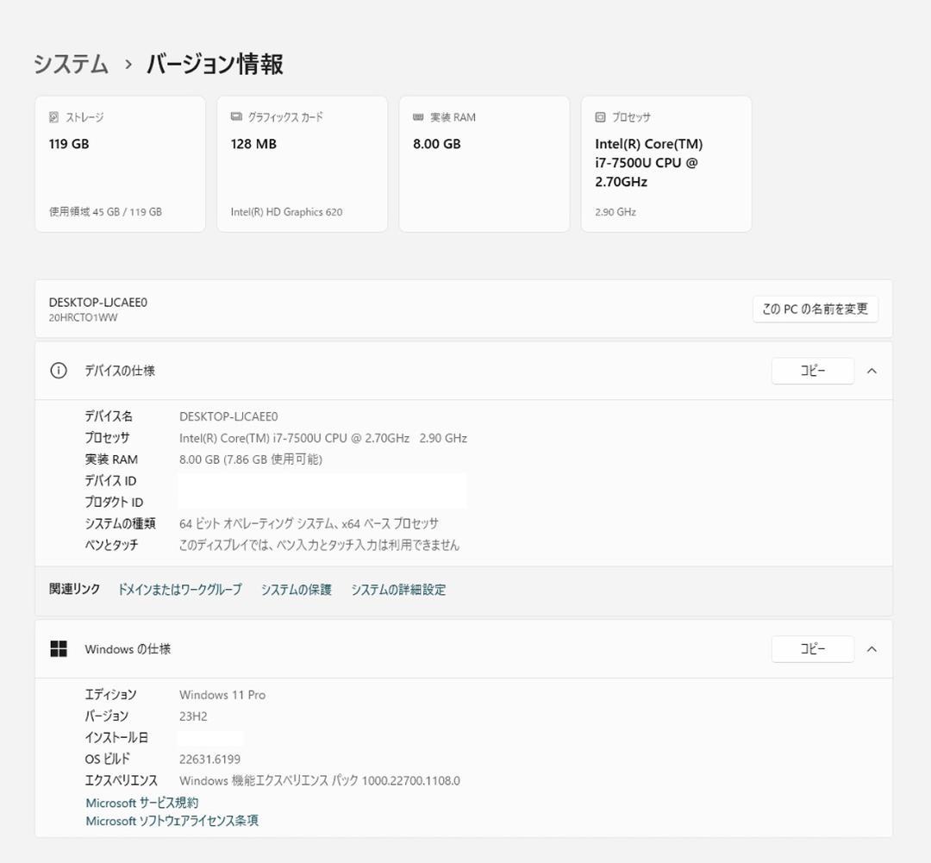931x863 pixels.
Task: Click the デバイスの仕様 section heading
Action: pos(120,371)
